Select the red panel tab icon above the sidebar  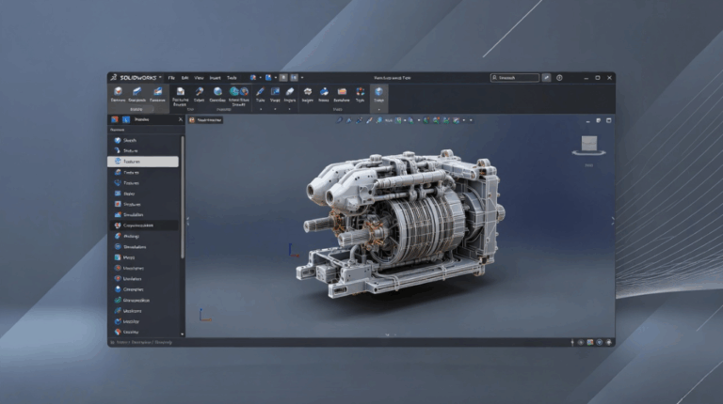coord(114,119)
